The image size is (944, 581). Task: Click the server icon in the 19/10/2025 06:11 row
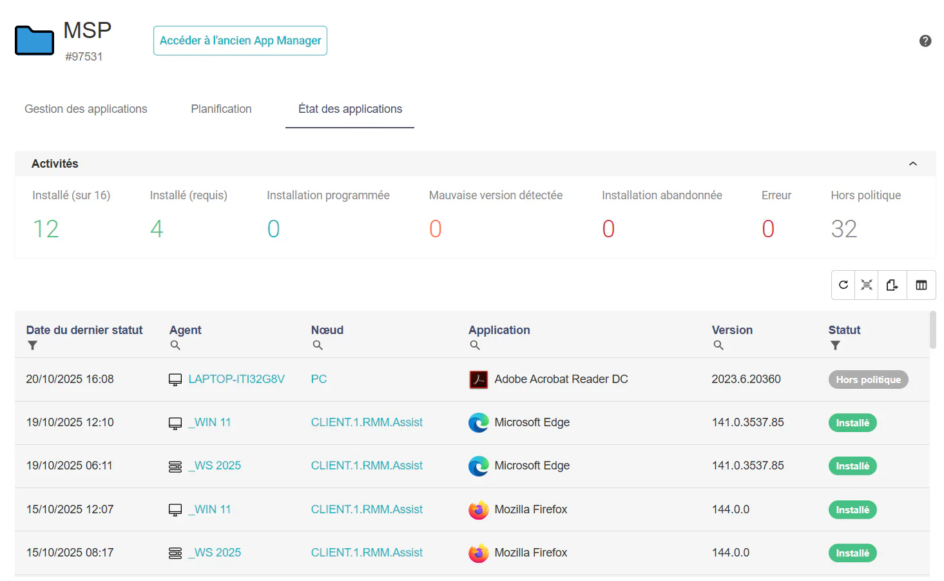tap(175, 466)
